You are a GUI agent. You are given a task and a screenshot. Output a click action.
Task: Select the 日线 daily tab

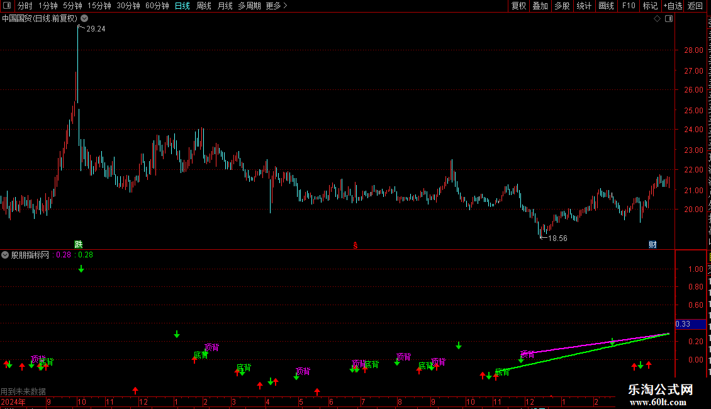click(x=182, y=6)
